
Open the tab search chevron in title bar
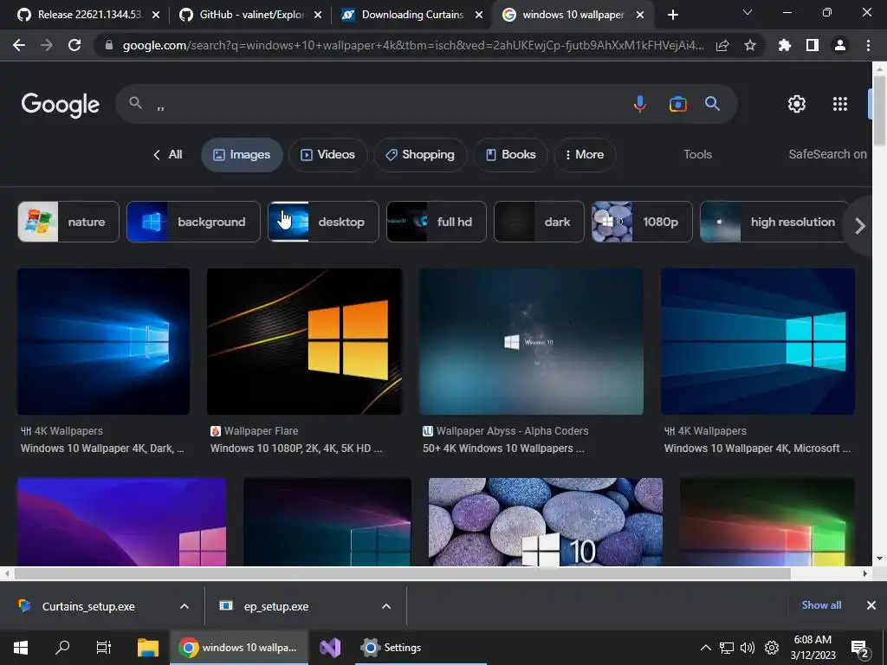pos(748,12)
